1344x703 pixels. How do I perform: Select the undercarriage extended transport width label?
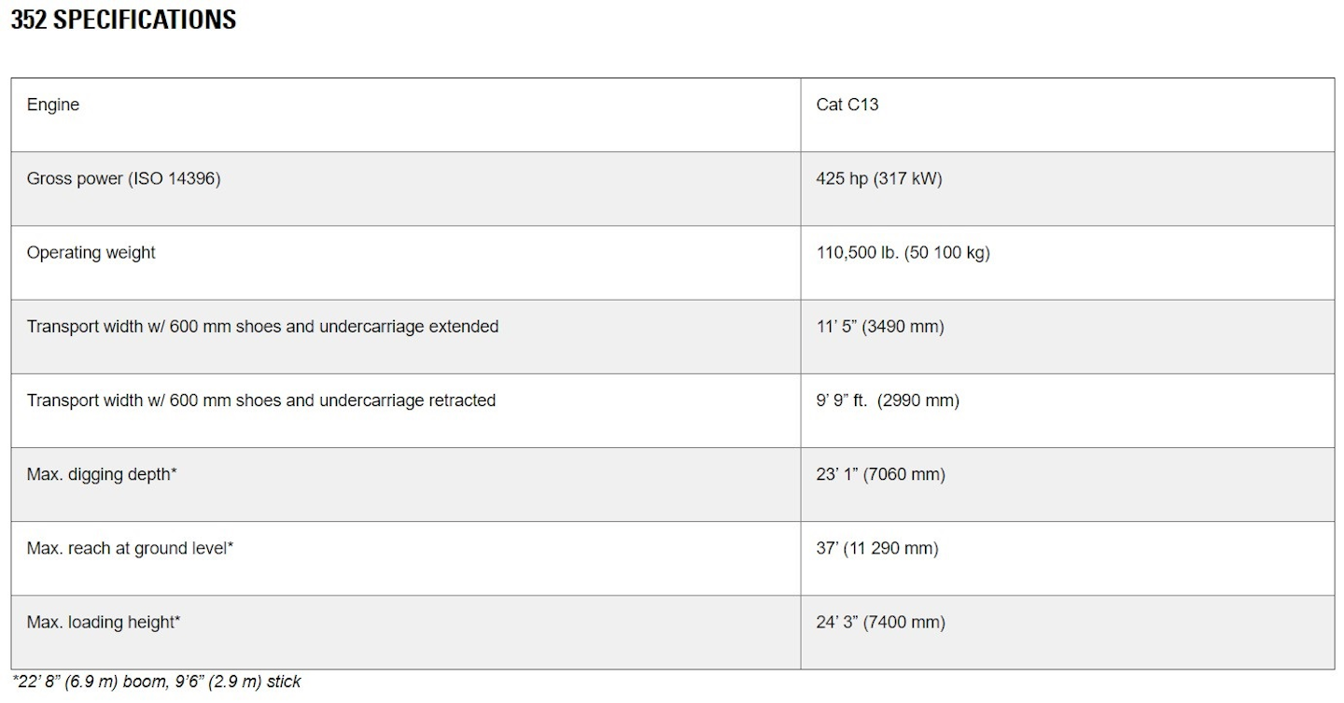tap(262, 326)
